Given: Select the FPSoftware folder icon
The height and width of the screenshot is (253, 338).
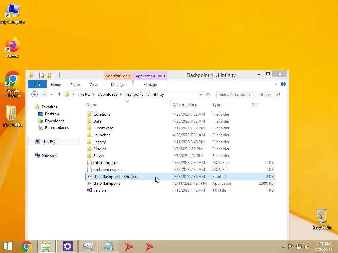Looking at the screenshot, I should click(89, 128).
